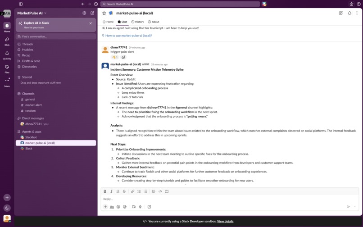Open the Slack AI icon beside search
Screen dimensions: 363x227
(x=264, y=4)
